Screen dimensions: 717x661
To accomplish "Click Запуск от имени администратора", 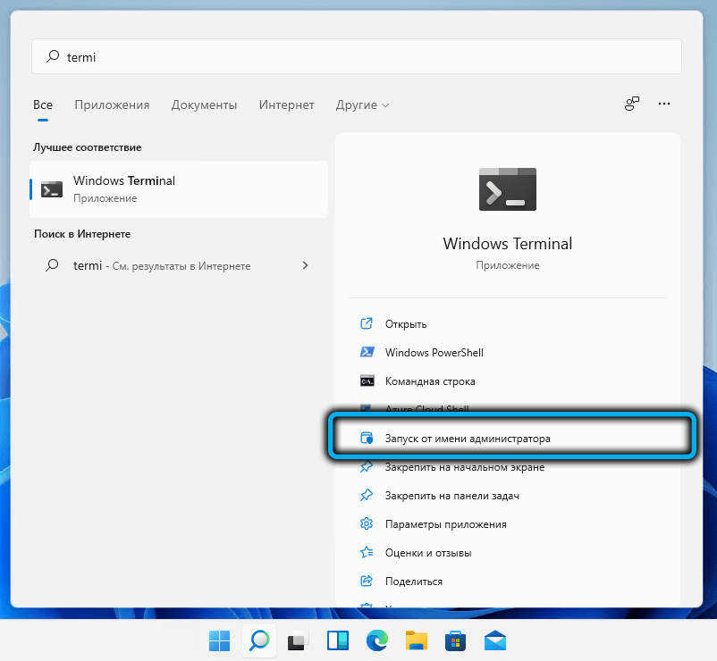I will [468, 439].
